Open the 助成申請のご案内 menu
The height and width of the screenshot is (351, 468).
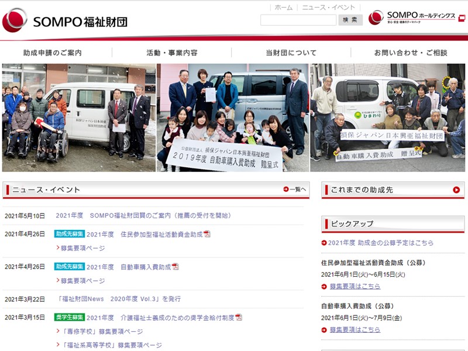(53, 53)
